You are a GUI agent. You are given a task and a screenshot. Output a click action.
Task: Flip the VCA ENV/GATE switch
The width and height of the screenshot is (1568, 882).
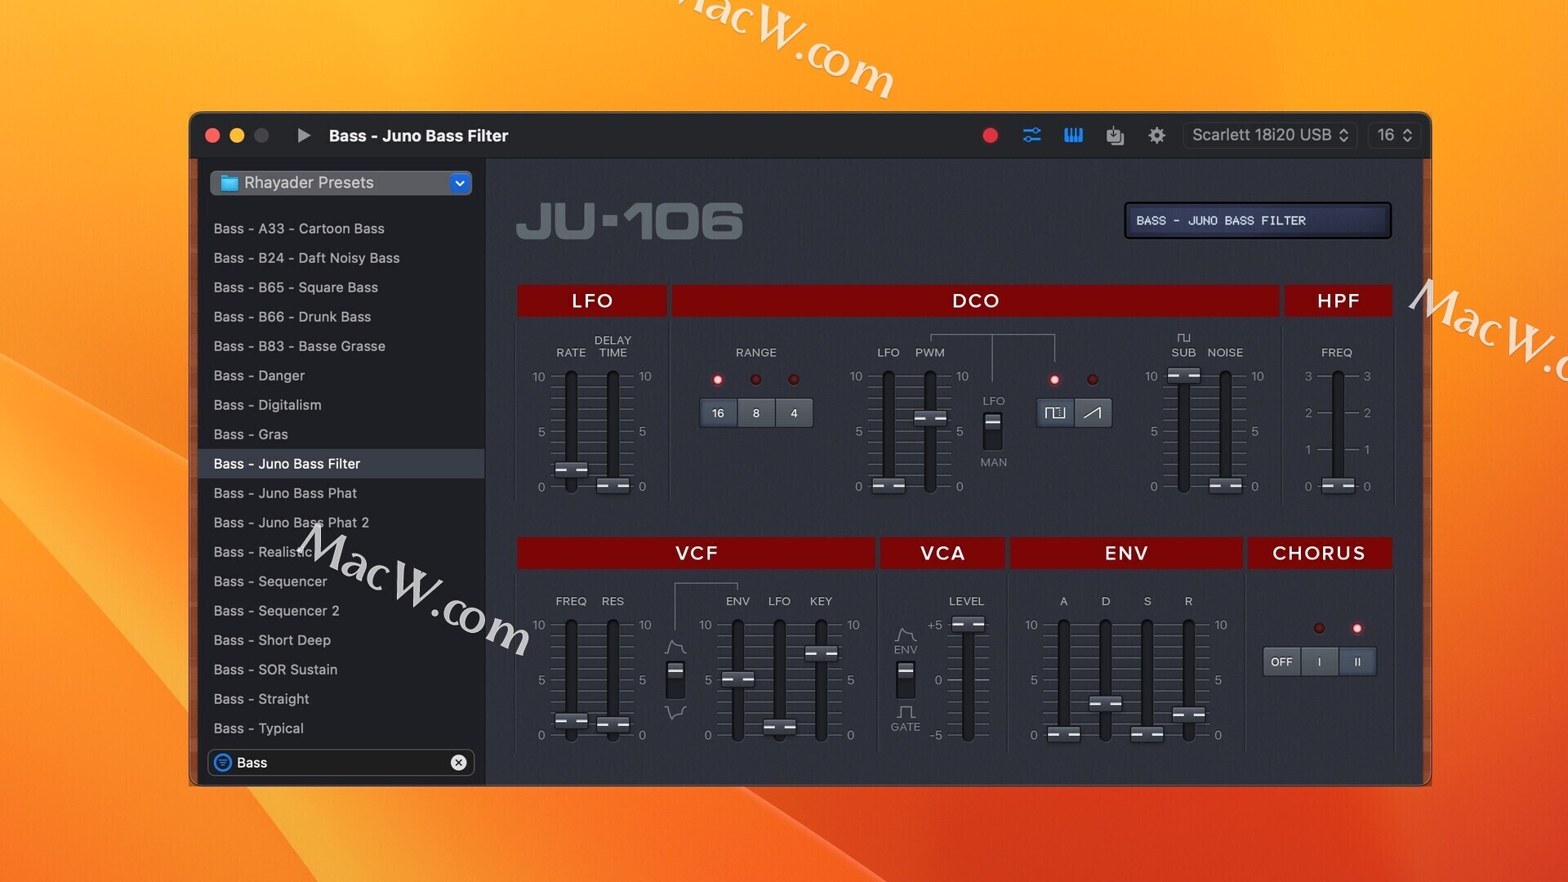[x=906, y=679]
